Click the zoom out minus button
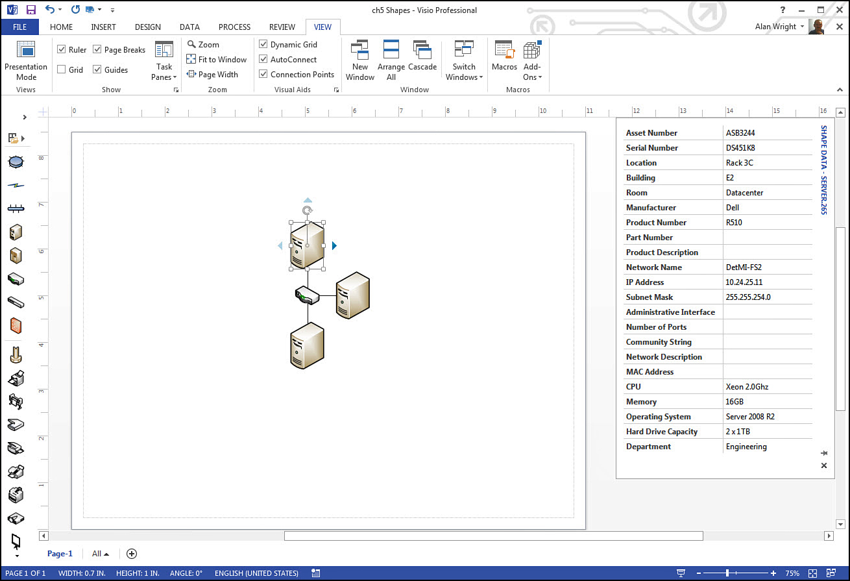 pos(699,573)
